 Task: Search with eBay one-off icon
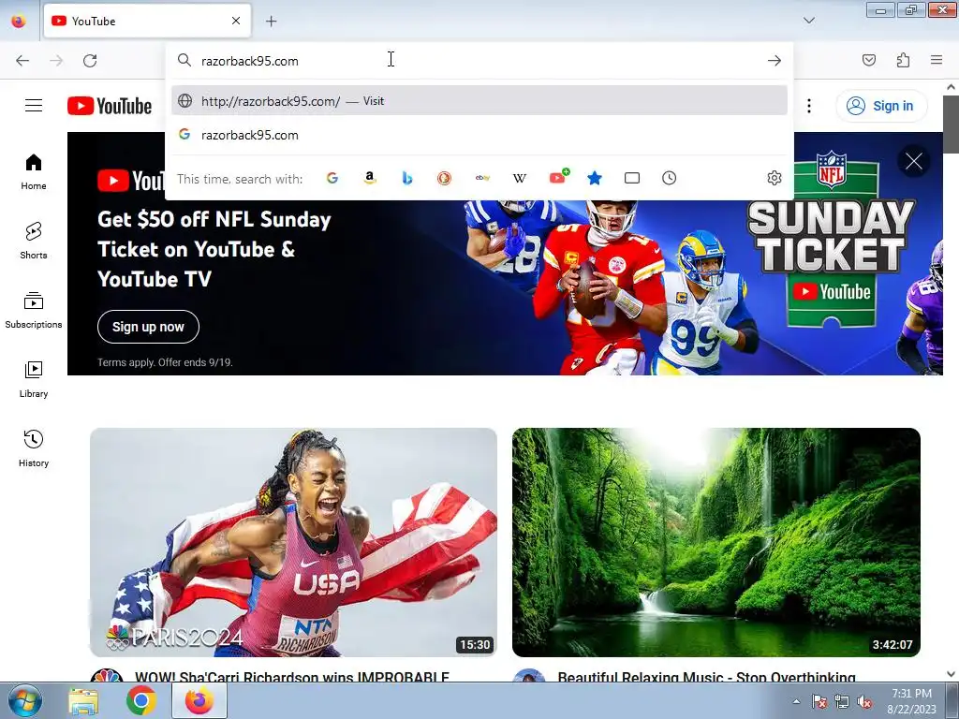482,178
